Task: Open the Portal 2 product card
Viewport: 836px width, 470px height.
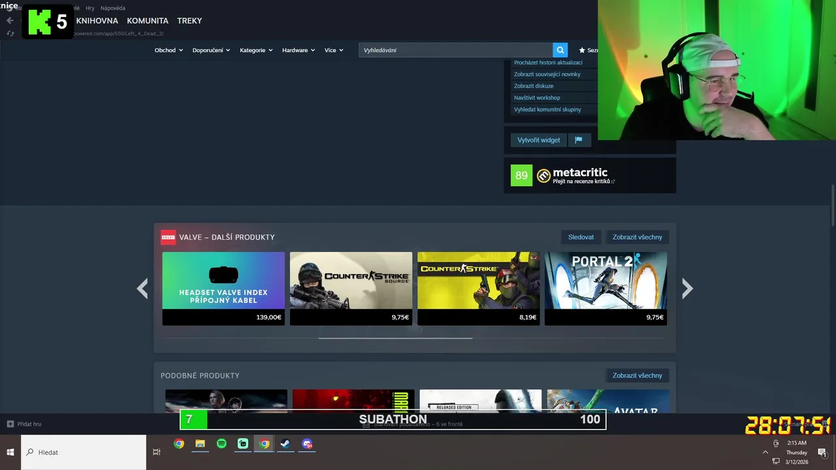Action: [605, 289]
